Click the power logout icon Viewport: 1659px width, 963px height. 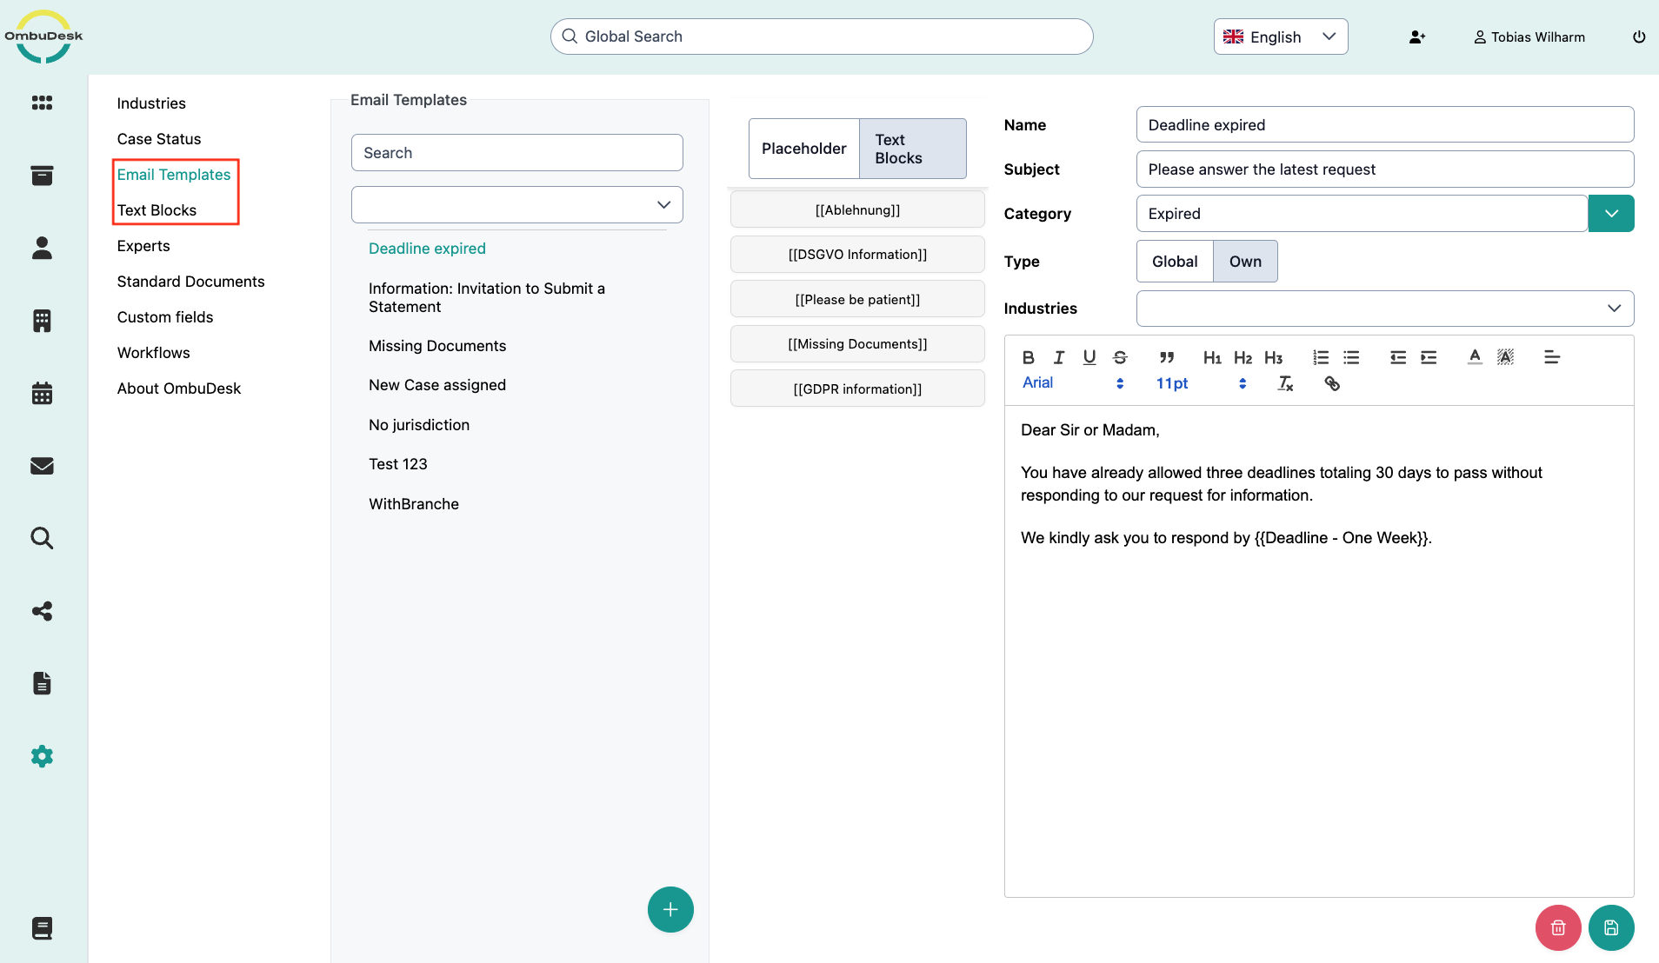(1639, 37)
